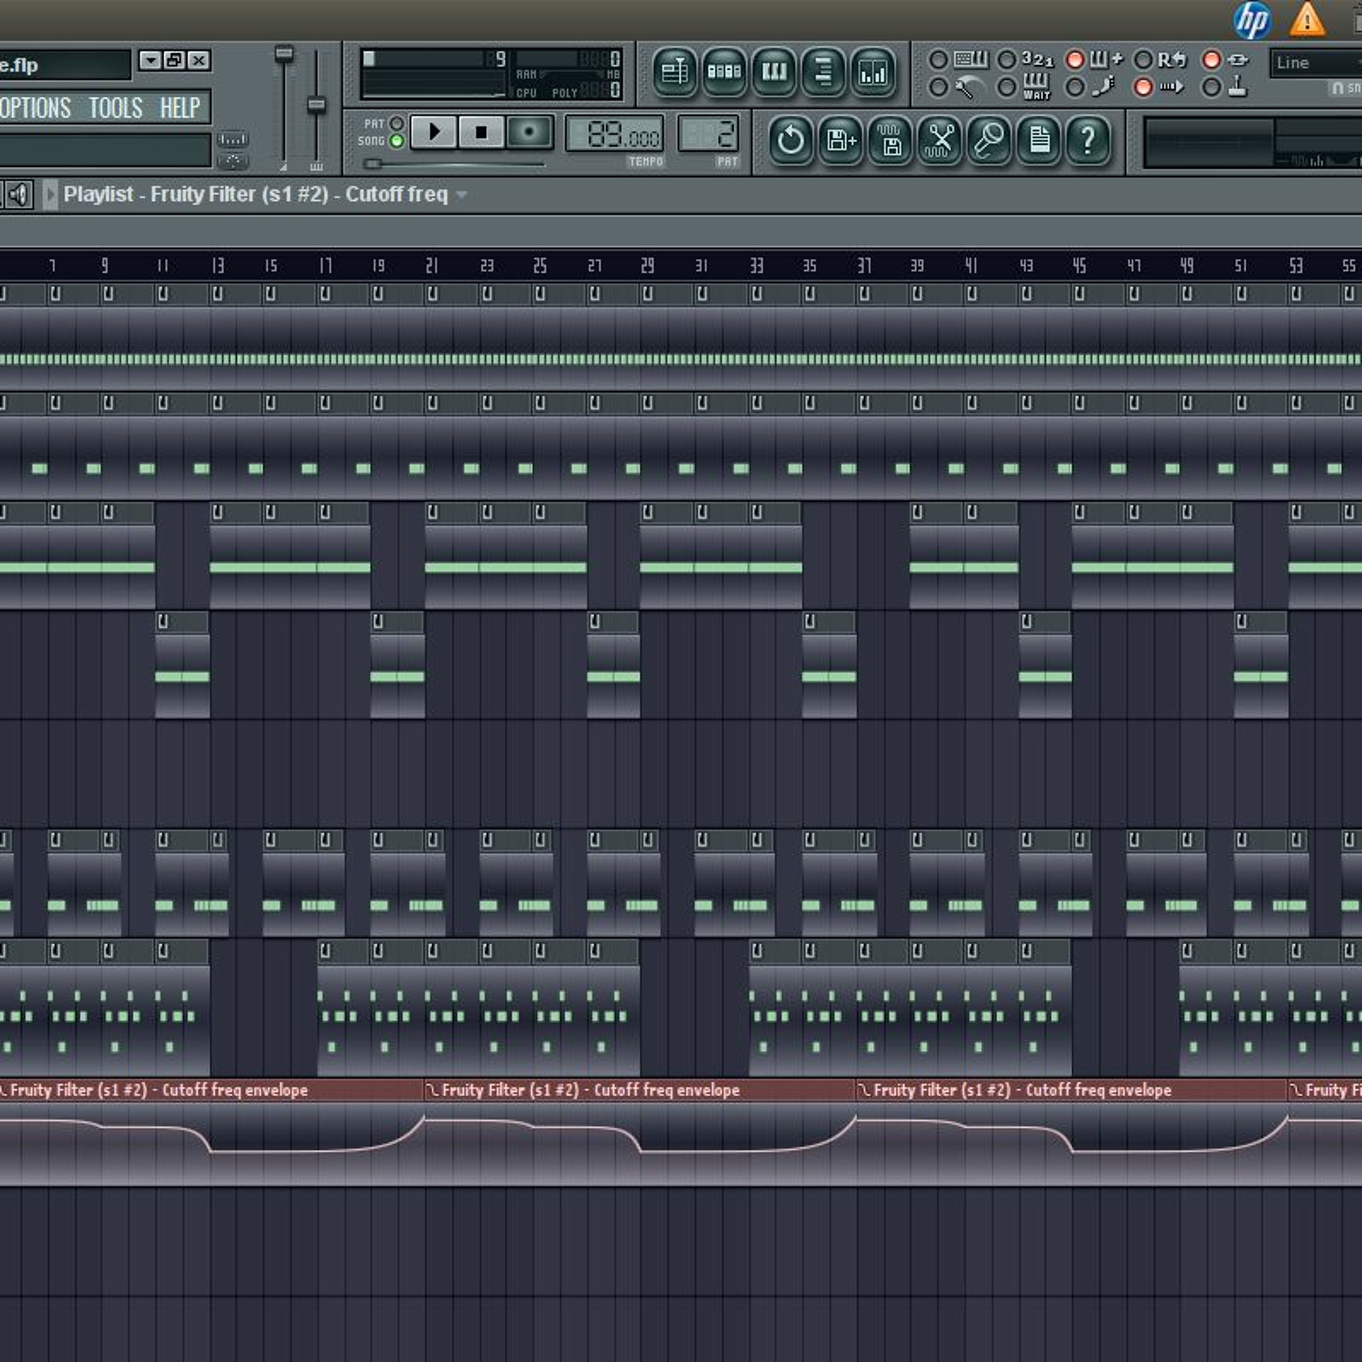Click bar 21 on timeline ruler
This screenshot has width=1362, height=1362.
(x=431, y=266)
